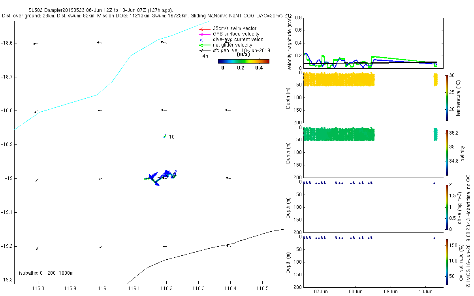Click the glider position marker labeled 10
474x296 pixels.
[165, 136]
